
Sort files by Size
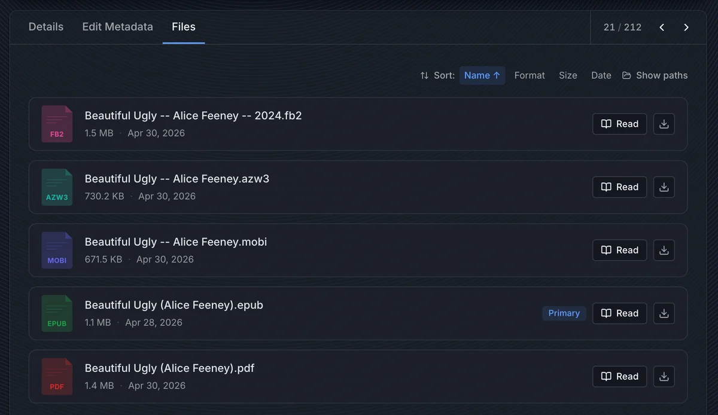(568, 75)
